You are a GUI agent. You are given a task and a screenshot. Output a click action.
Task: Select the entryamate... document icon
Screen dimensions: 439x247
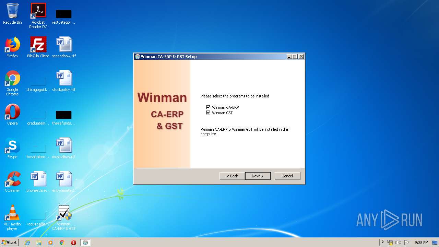coord(64,182)
